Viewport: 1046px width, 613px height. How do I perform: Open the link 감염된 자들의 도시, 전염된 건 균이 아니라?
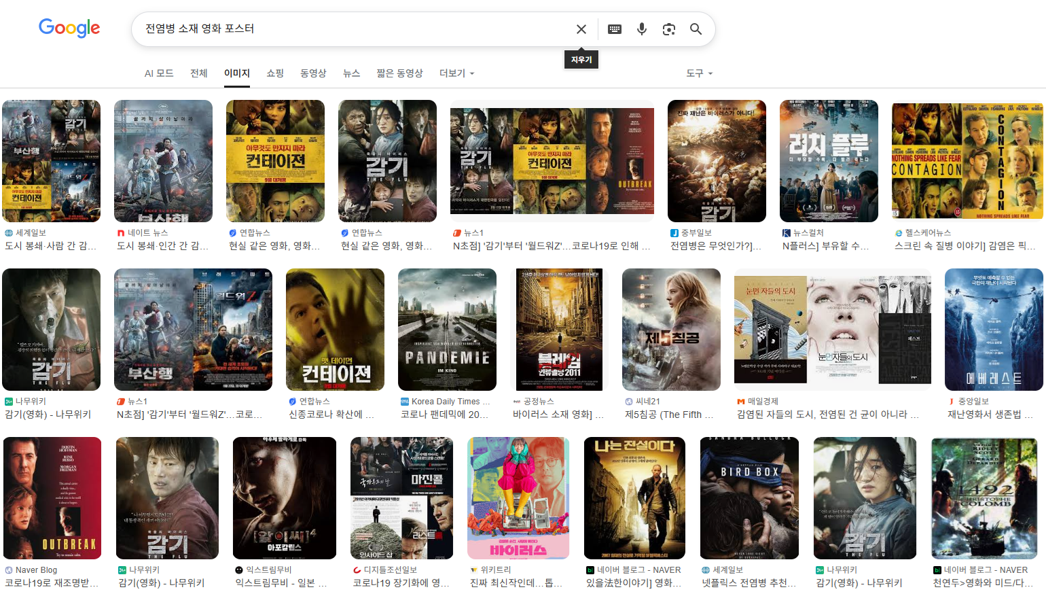828,414
